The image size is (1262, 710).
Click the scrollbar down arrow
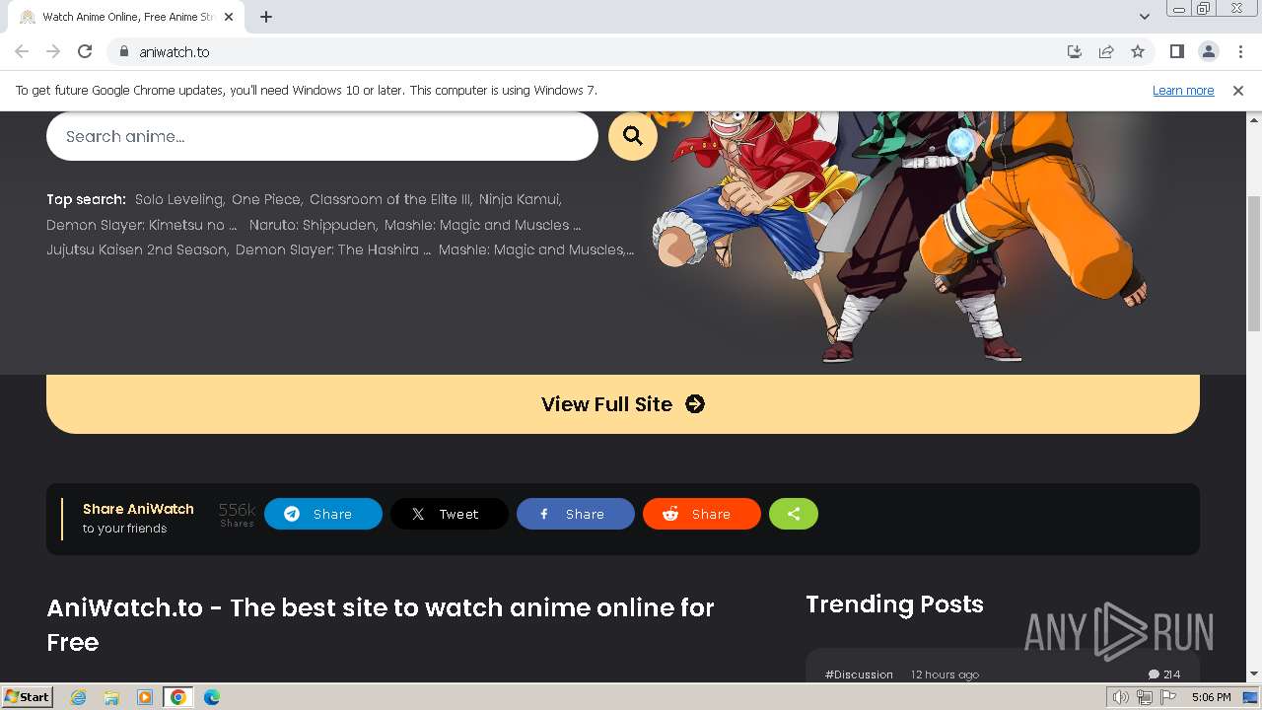(x=1254, y=674)
